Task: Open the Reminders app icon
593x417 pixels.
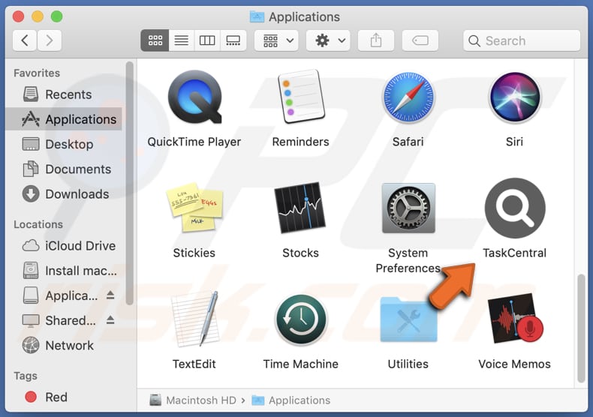Action: tap(301, 97)
